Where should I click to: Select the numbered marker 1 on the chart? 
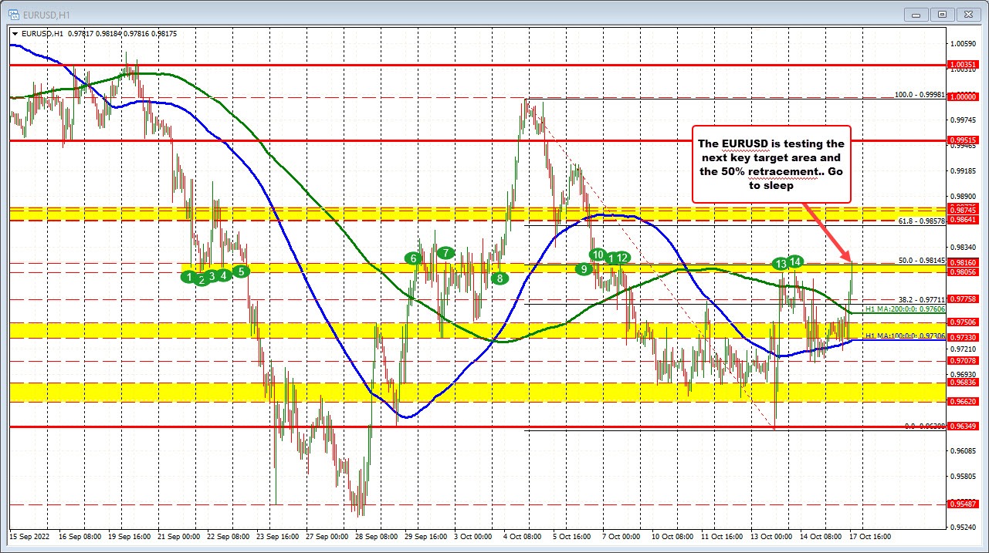click(x=189, y=276)
